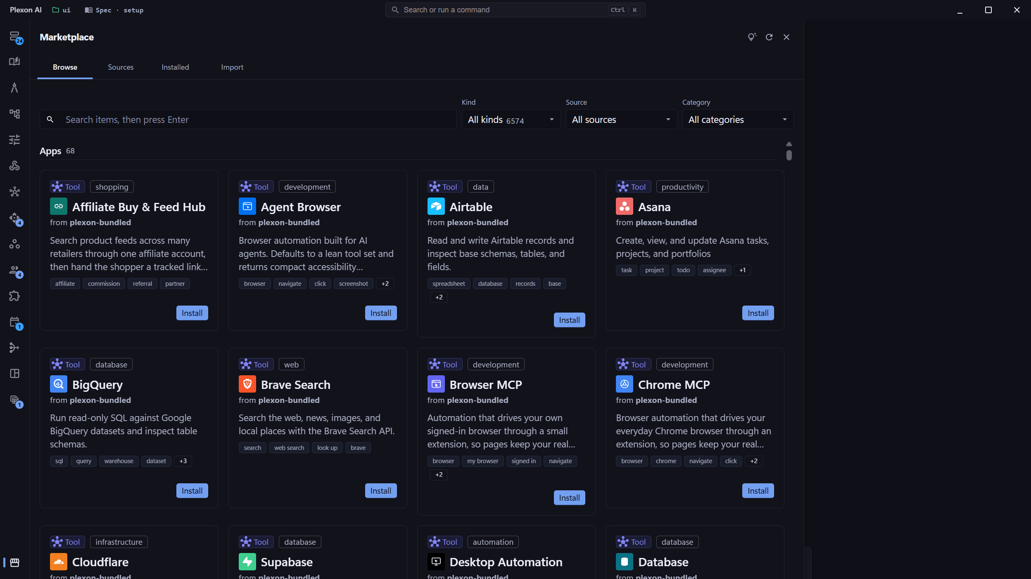The width and height of the screenshot is (1031, 579).
Task: Open the hub network icon in sidebar
Action: pos(14,191)
